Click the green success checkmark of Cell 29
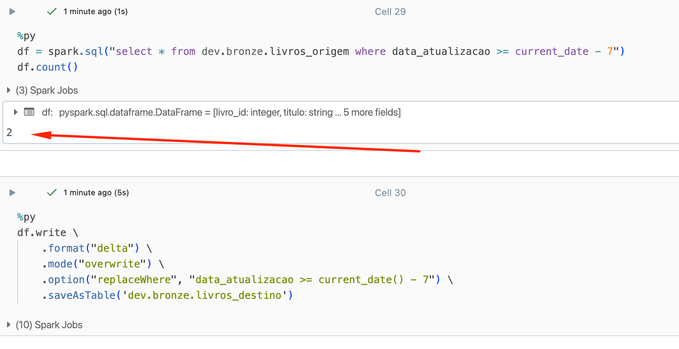This screenshot has height=349, width=679. point(52,12)
